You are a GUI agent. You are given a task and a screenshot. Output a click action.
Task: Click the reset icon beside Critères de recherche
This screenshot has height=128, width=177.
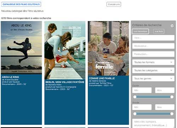click(x=172, y=26)
